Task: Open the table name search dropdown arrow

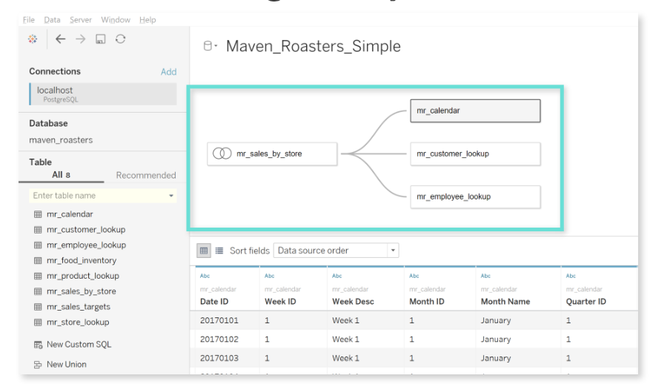Action: pyautogui.click(x=171, y=196)
